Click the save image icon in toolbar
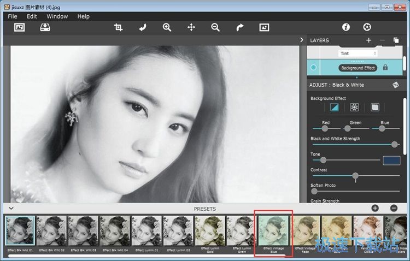The height and width of the screenshot is (261, 410). pos(45,27)
